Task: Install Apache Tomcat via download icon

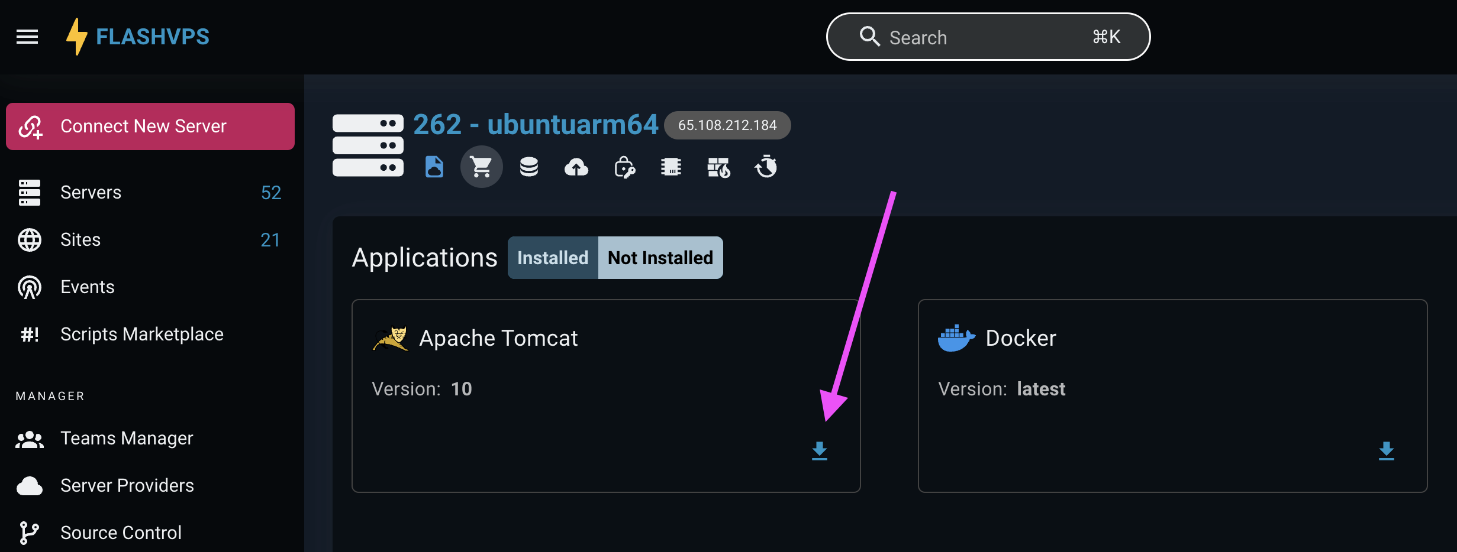Action: click(820, 451)
